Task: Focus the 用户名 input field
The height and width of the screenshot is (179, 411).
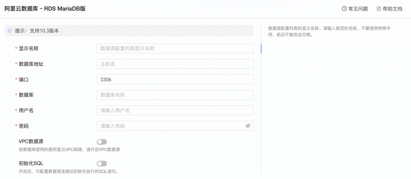Action: click(x=175, y=110)
